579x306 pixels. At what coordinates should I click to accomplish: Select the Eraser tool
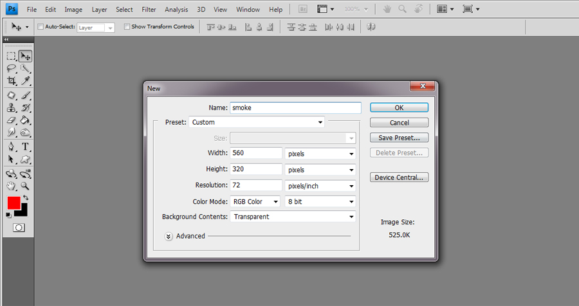(x=12, y=120)
